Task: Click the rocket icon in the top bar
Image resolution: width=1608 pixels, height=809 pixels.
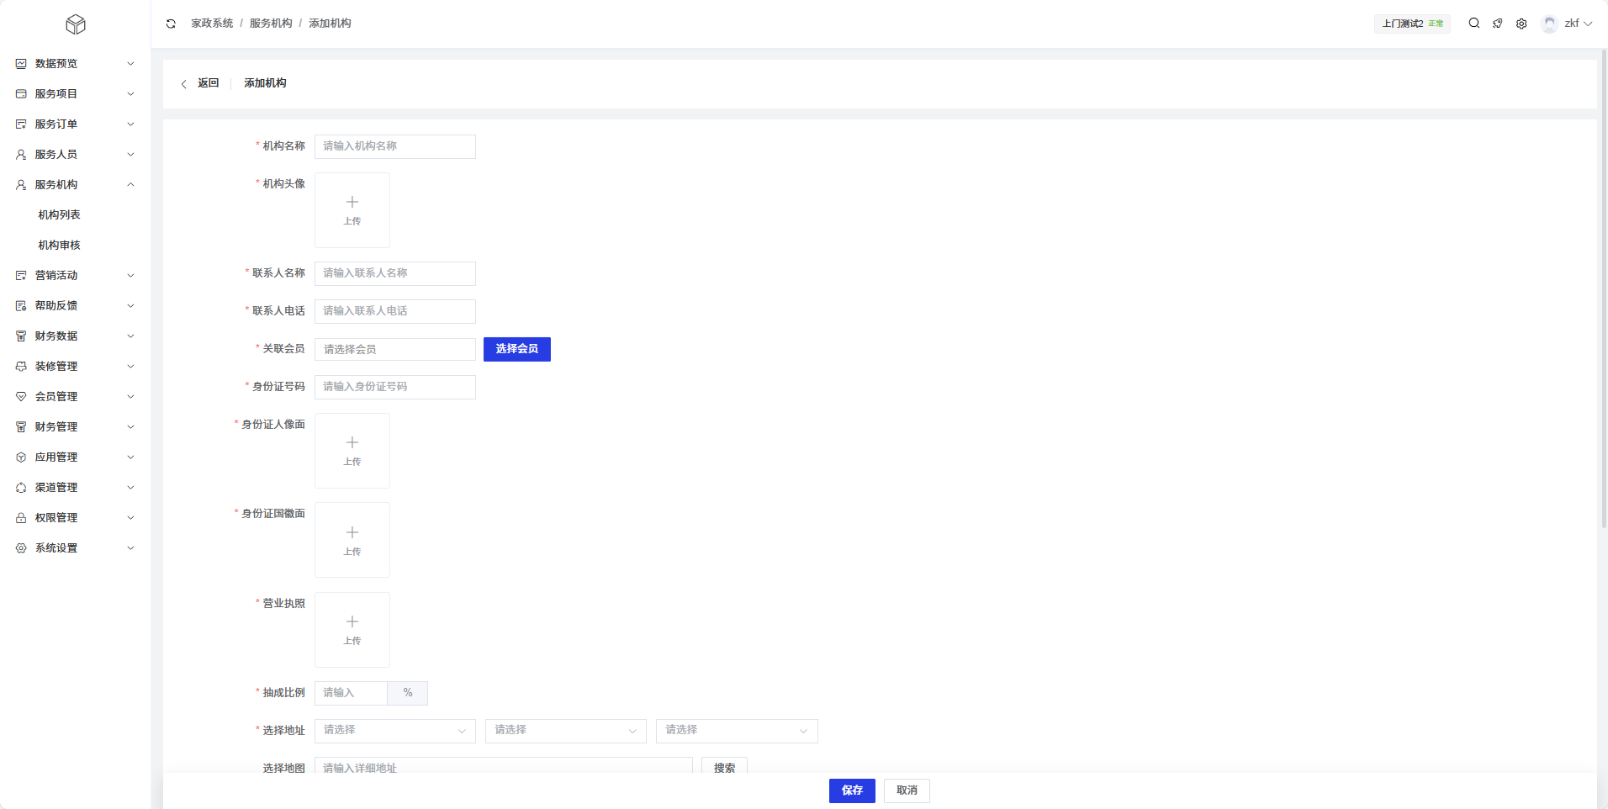Action: click(1498, 24)
